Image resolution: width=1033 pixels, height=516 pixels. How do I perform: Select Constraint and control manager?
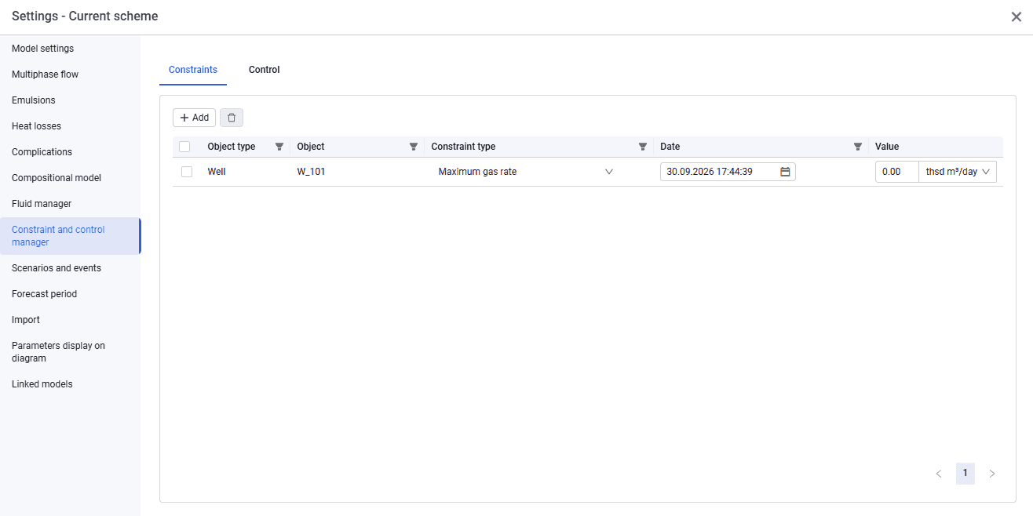tap(70, 236)
